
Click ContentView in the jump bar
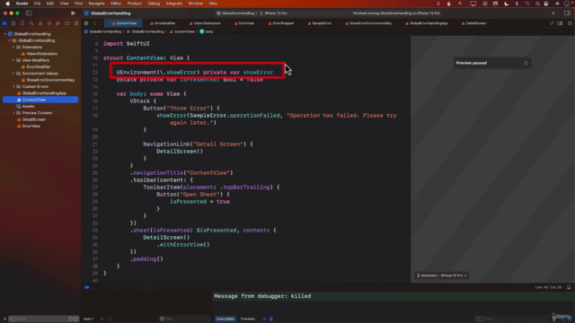click(181, 31)
